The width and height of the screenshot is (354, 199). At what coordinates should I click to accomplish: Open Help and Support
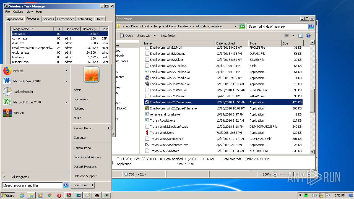pyautogui.click(x=85, y=176)
